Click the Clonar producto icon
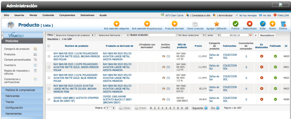This screenshot has width=291, height=119. click(x=195, y=24)
